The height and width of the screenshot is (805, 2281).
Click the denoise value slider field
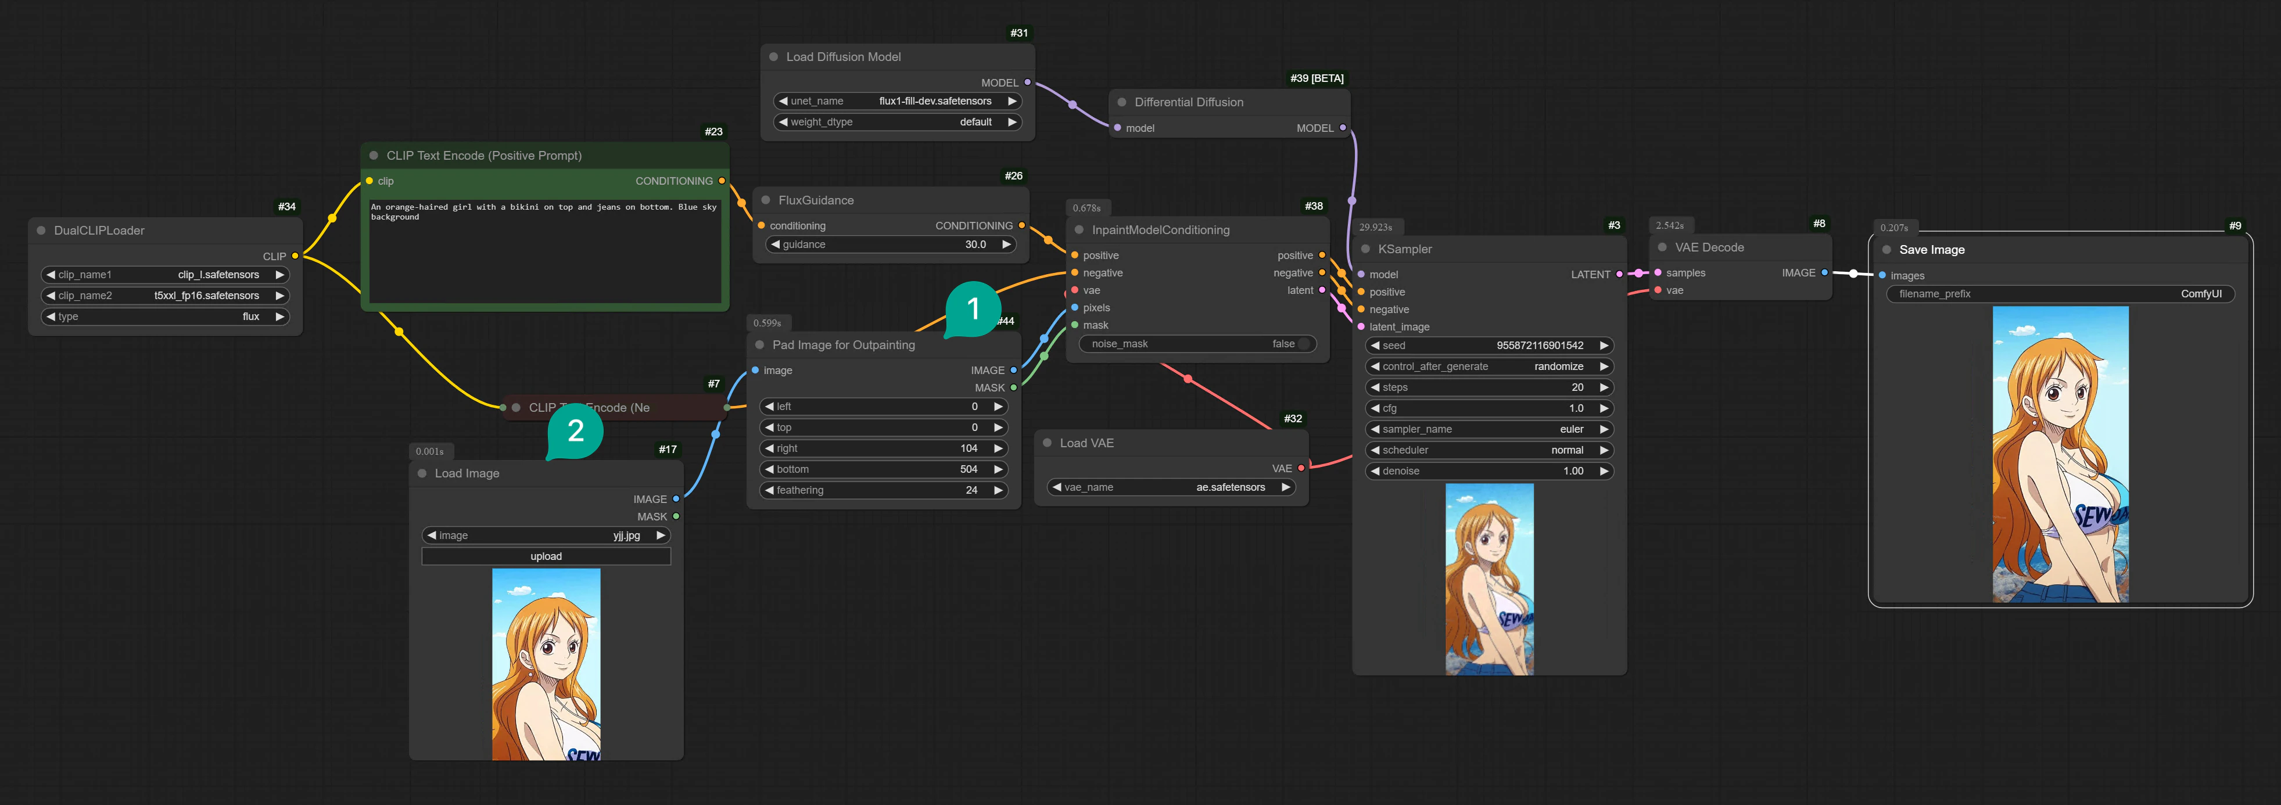tap(1487, 470)
